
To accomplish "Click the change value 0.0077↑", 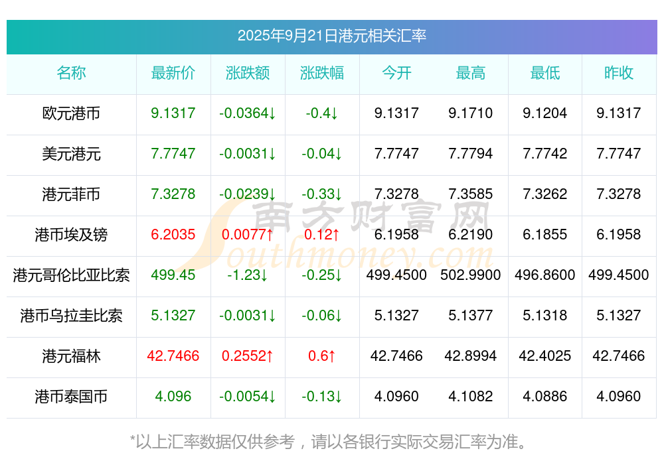I will coord(248,234).
